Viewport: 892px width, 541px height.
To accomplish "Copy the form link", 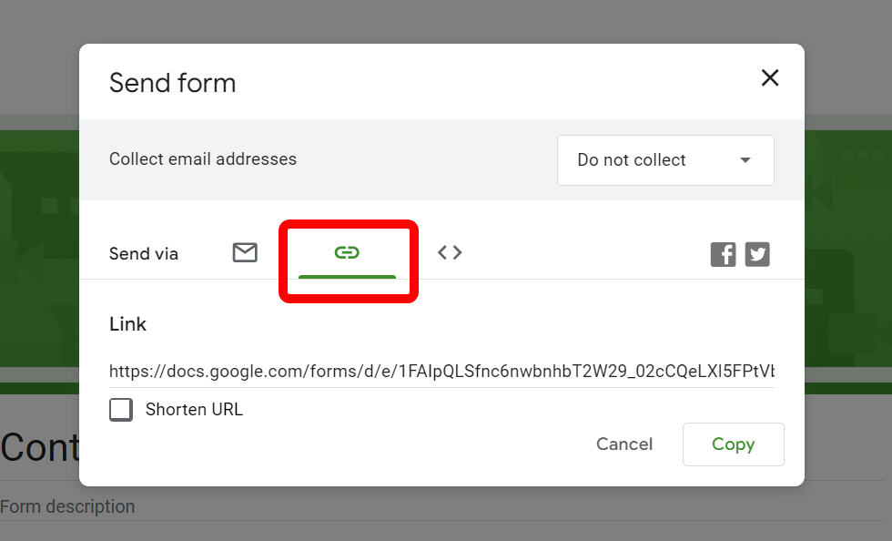I will (x=733, y=444).
